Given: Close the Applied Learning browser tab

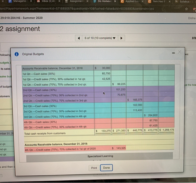Looking at the screenshot, I should pos(142,1).
